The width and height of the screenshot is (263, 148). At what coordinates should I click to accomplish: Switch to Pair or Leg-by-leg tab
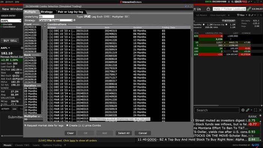click(x=71, y=12)
